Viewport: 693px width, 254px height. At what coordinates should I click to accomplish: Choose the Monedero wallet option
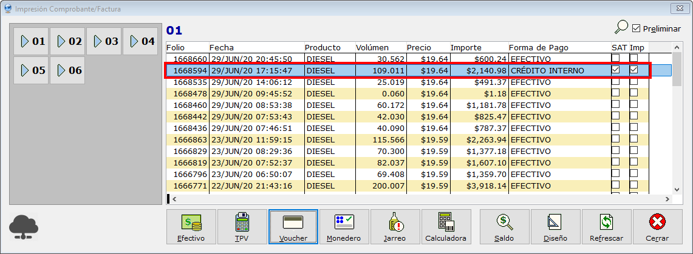pyautogui.click(x=344, y=227)
